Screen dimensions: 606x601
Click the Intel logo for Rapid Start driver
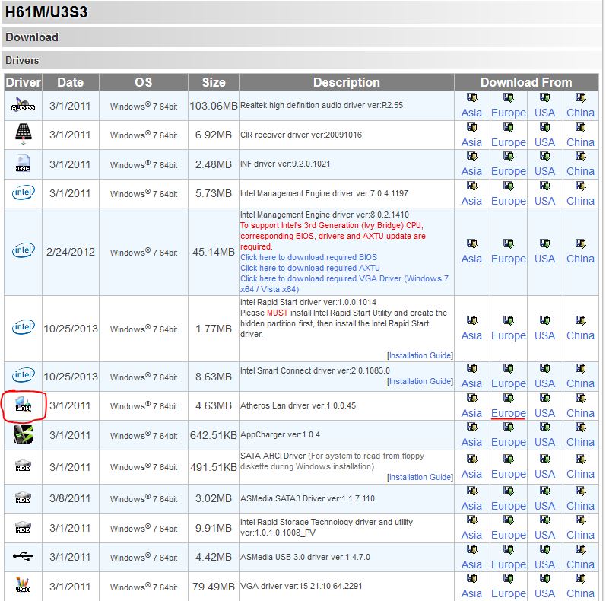coord(23,327)
